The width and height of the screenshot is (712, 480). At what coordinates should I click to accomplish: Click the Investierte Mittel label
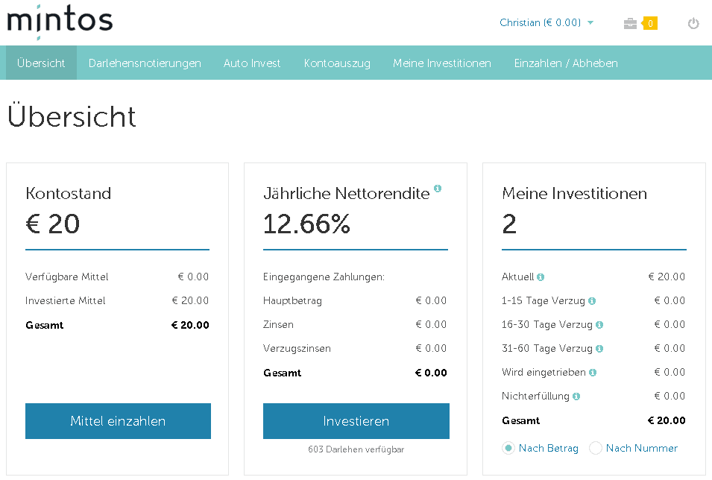(66, 300)
